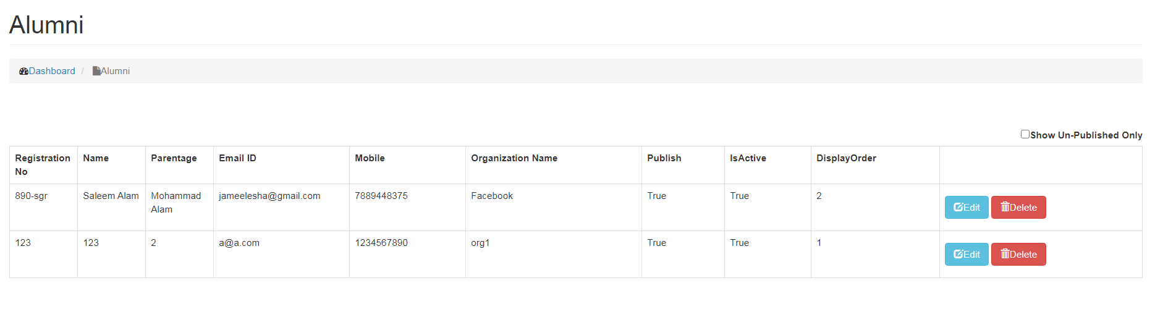Select the Alumni breadcrumb item
Image resolution: width=1155 pixels, height=317 pixels.
(115, 71)
